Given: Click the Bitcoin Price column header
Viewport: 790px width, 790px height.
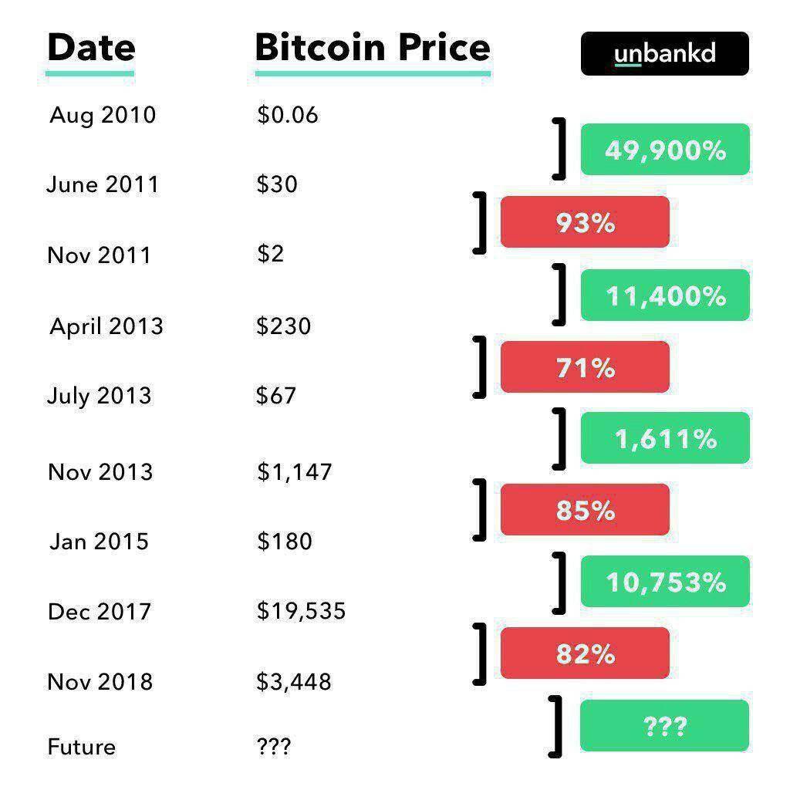Looking at the screenshot, I should (373, 48).
